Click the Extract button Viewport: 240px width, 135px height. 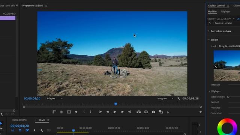click(146, 112)
